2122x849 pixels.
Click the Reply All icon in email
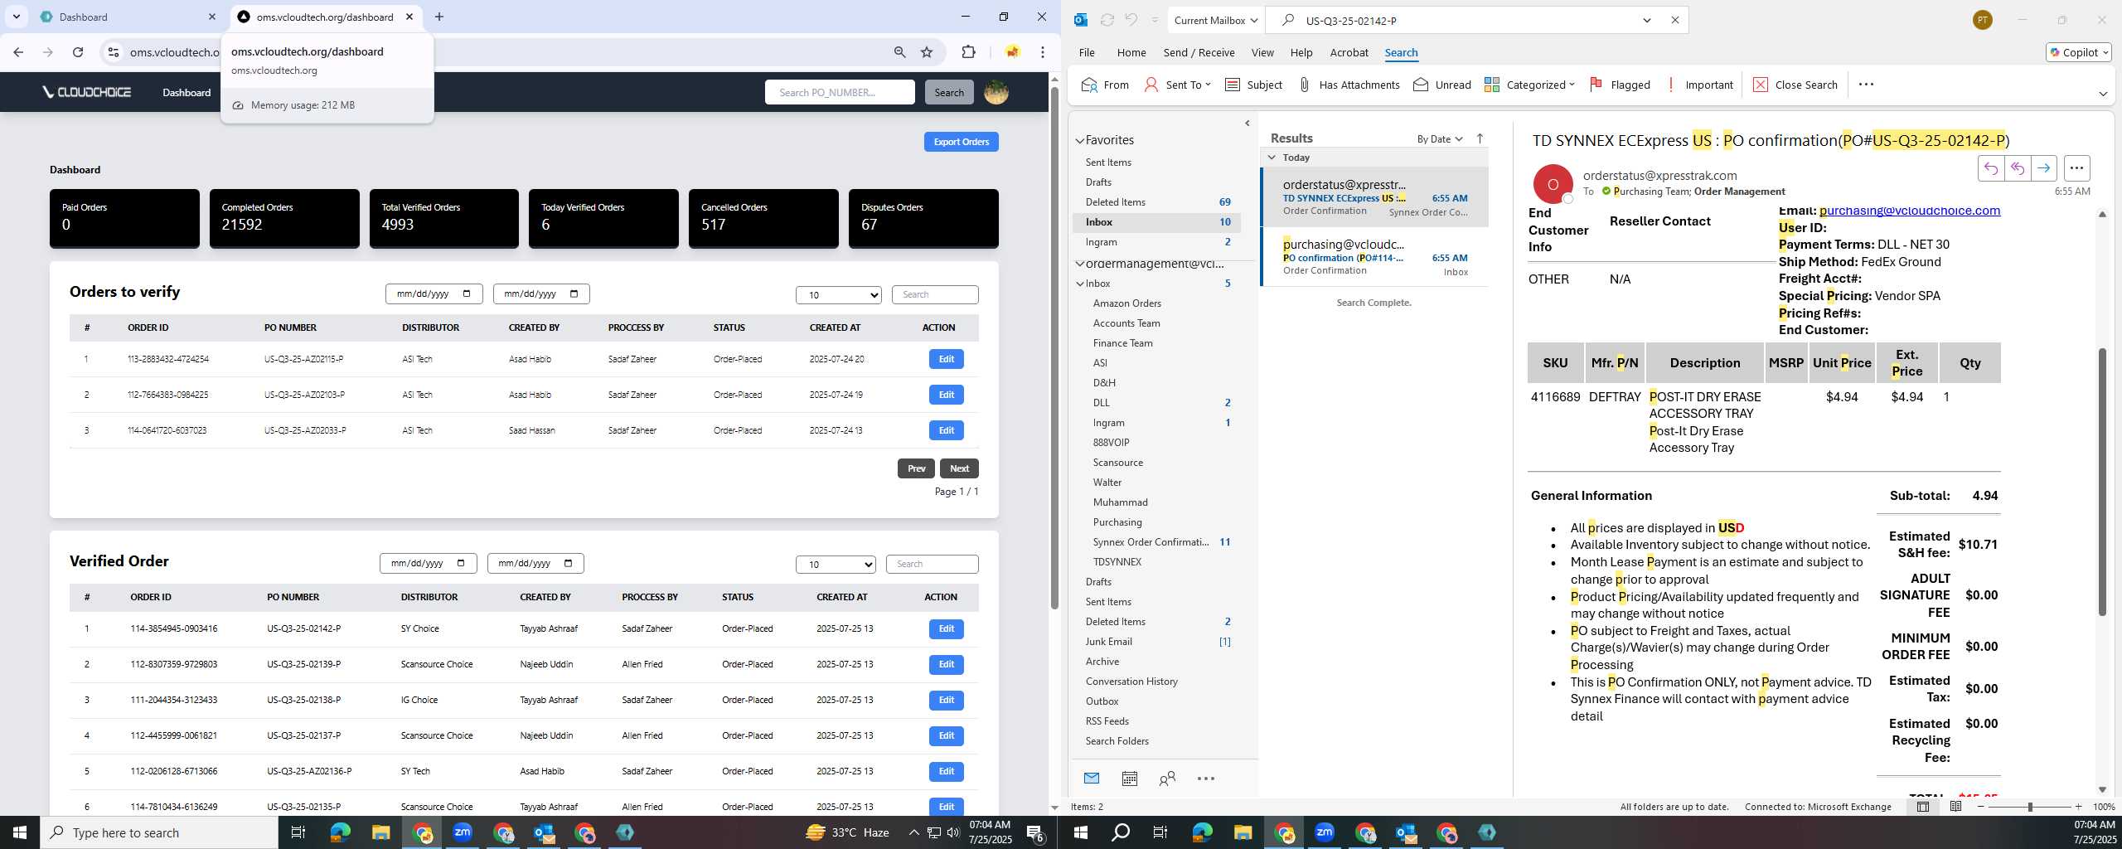pos(2017,168)
